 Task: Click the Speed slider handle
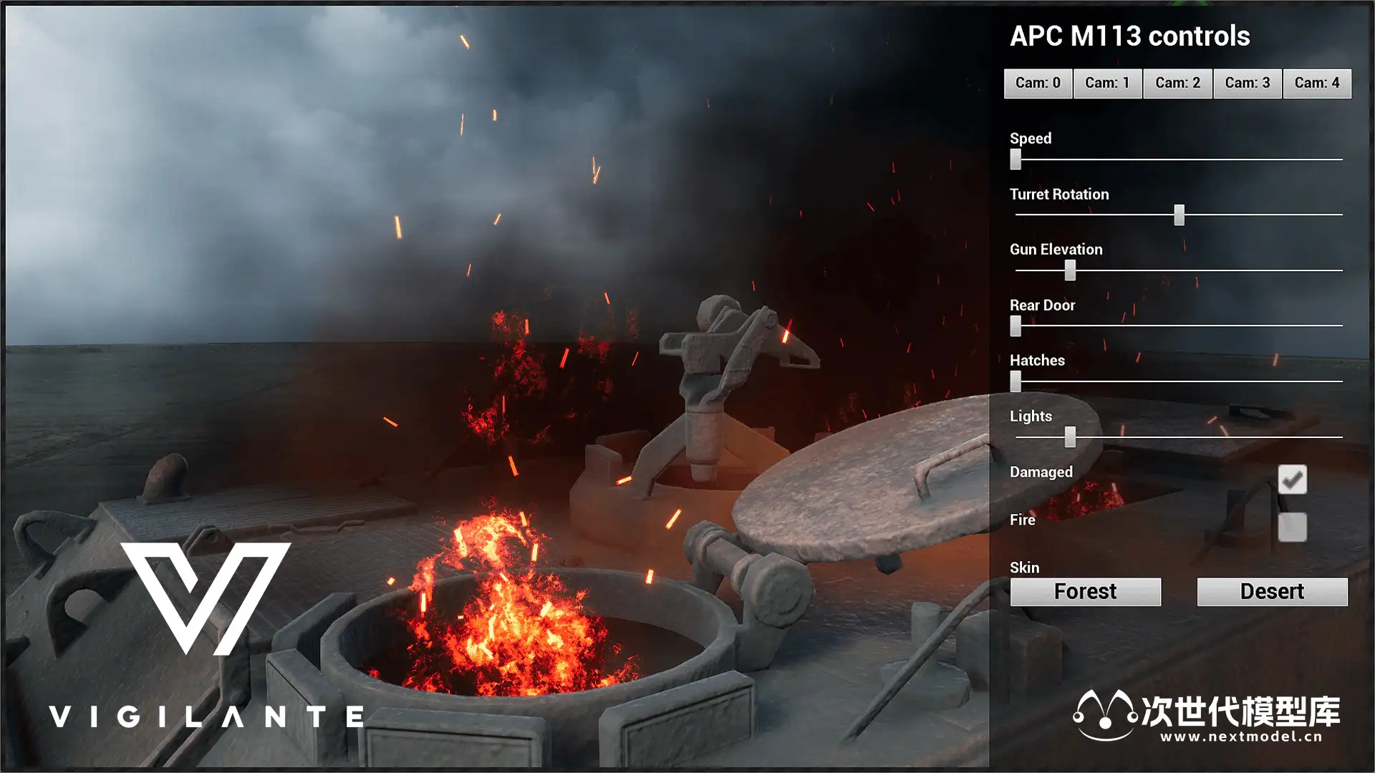(x=1015, y=159)
